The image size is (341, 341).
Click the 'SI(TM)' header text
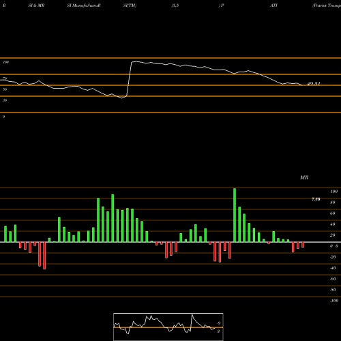[x=130, y=5]
